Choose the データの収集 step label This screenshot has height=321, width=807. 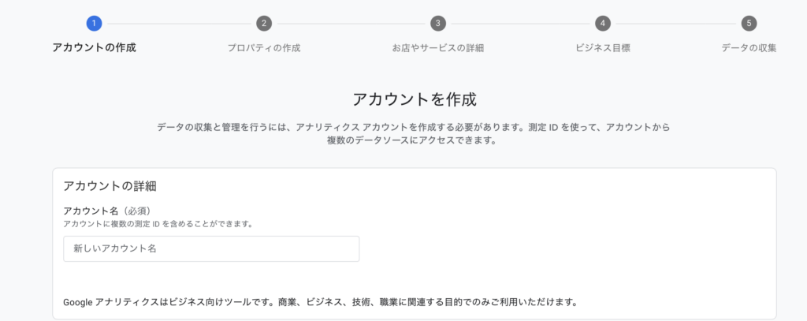(749, 48)
